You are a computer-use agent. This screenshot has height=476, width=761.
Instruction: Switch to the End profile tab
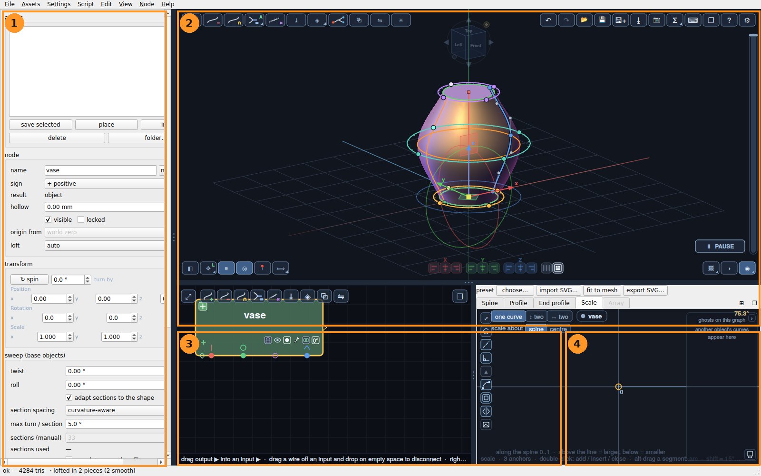[x=554, y=303]
